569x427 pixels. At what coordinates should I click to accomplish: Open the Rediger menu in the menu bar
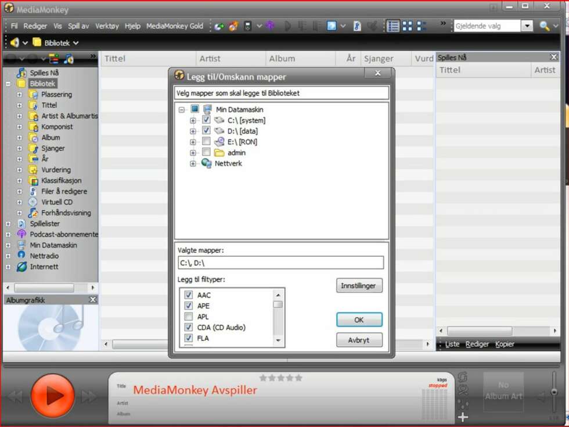(35, 26)
